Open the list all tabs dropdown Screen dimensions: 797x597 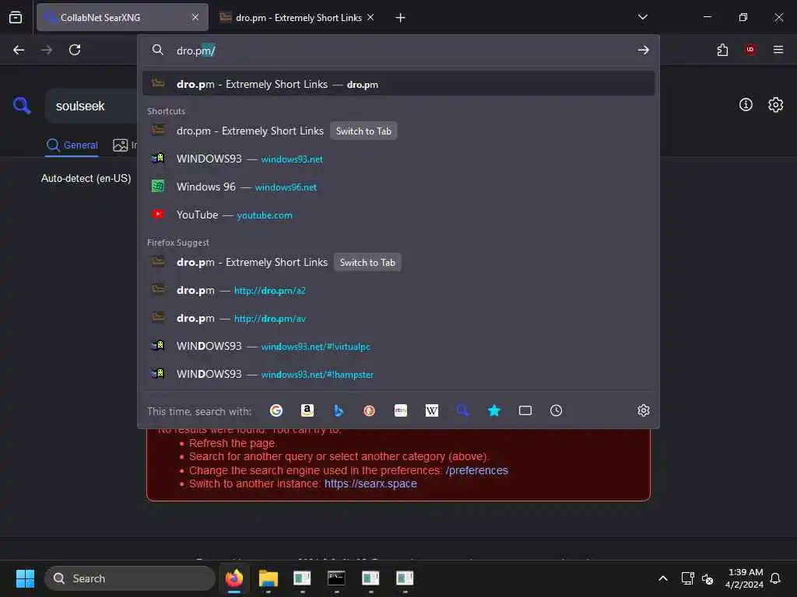(642, 17)
